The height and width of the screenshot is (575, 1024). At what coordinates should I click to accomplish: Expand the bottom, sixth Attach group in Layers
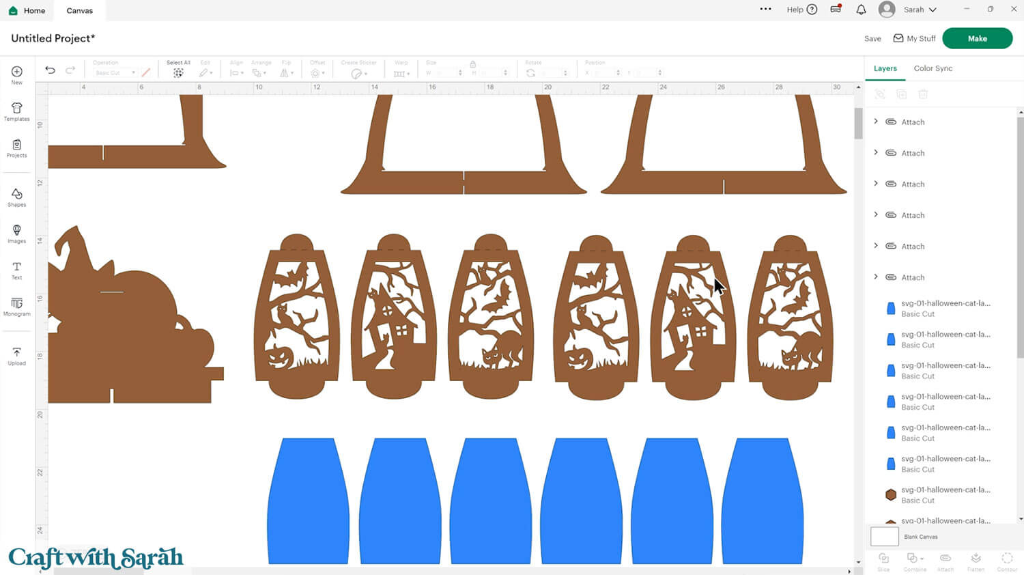tap(876, 277)
